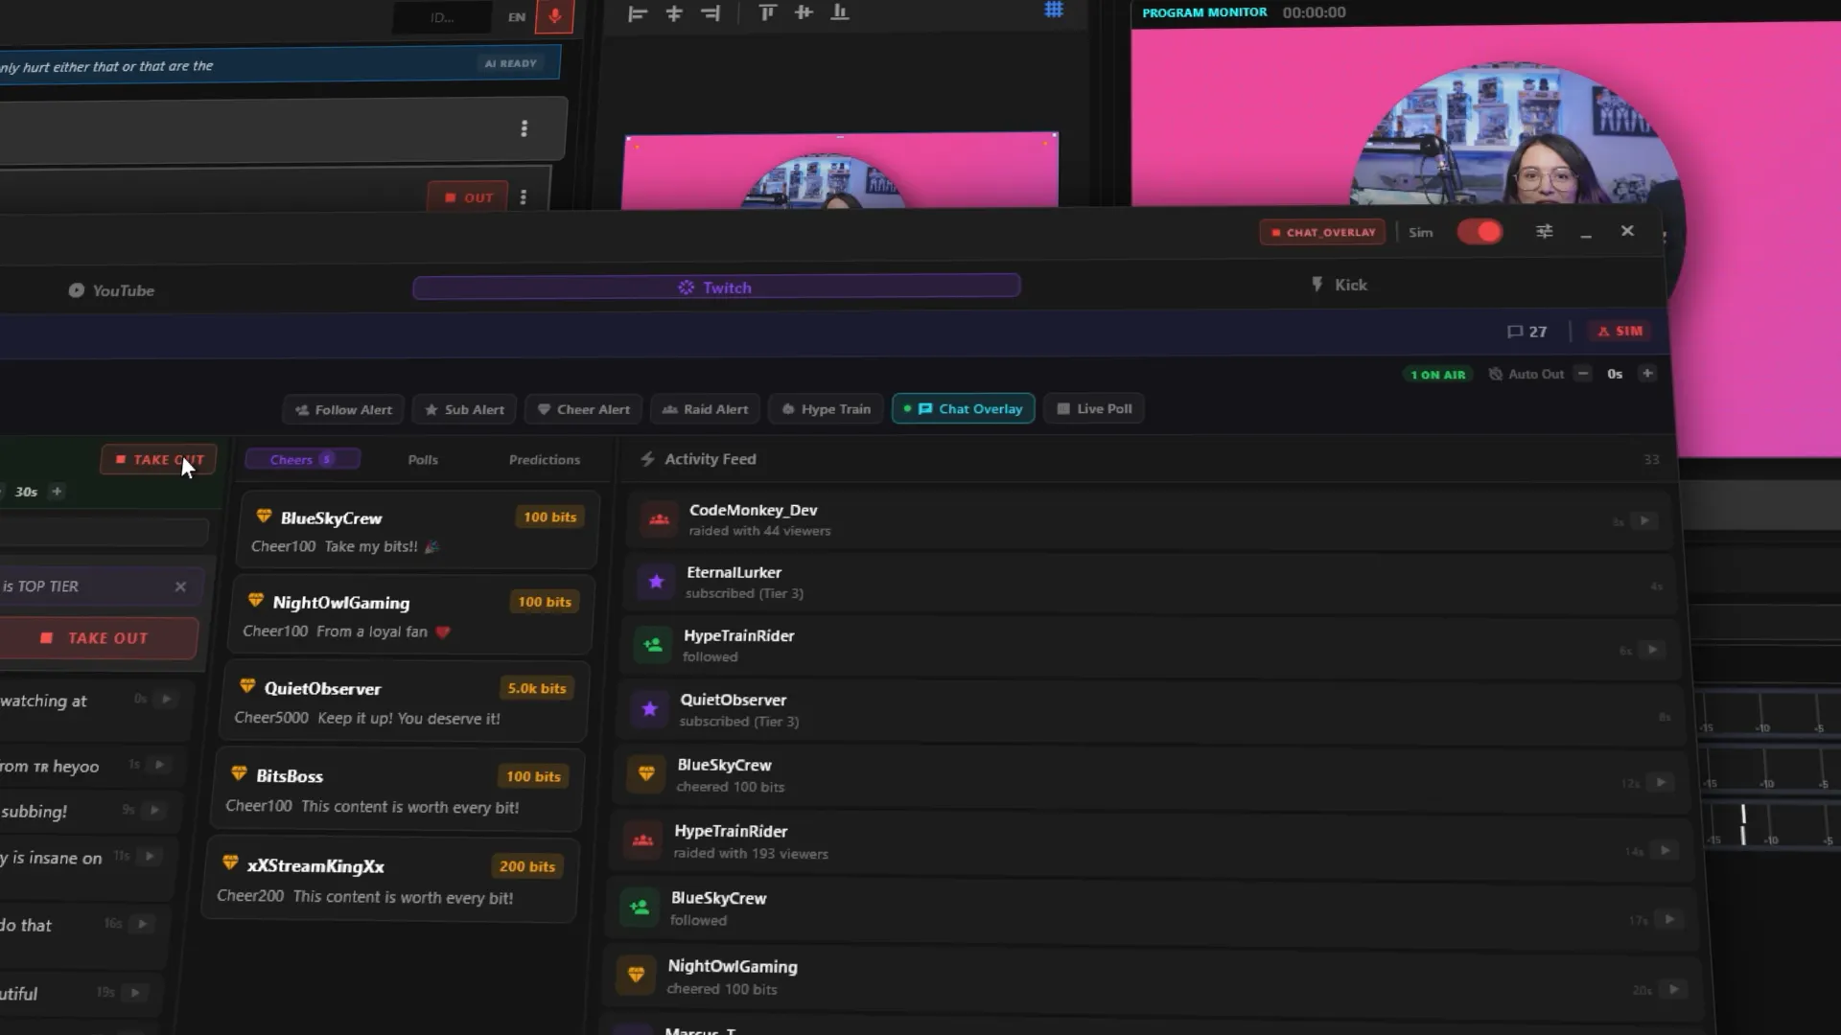Play the BlueSkyCrew cheered 100 bits alert
Image resolution: width=1841 pixels, height=1035 pixels.
click(x=1662, y=782)
